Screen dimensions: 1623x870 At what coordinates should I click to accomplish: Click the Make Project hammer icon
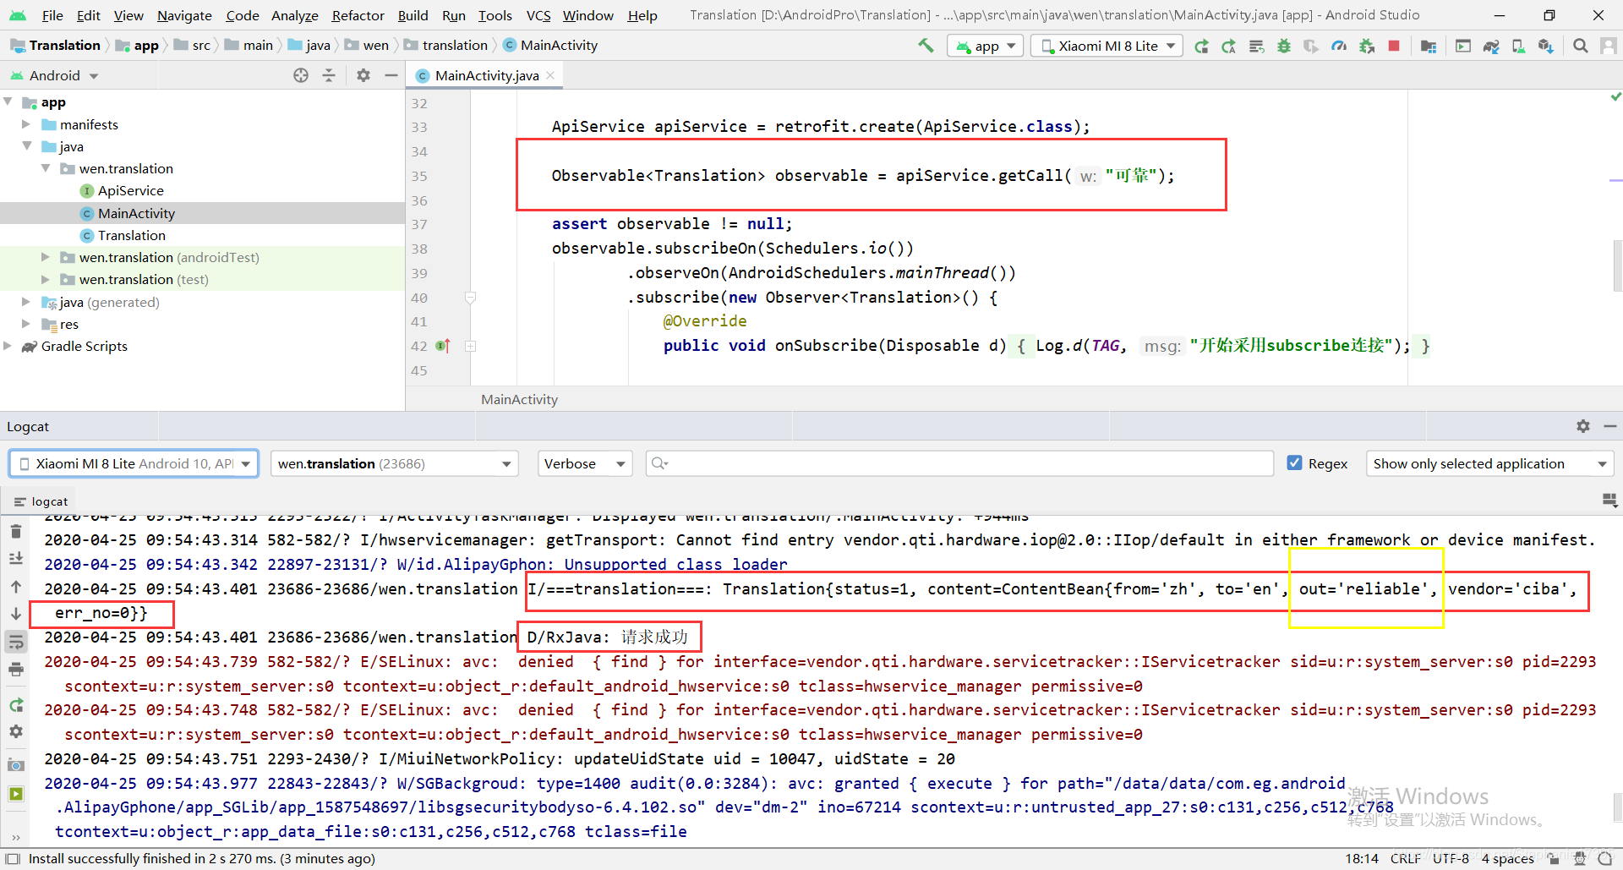(926, 46)
